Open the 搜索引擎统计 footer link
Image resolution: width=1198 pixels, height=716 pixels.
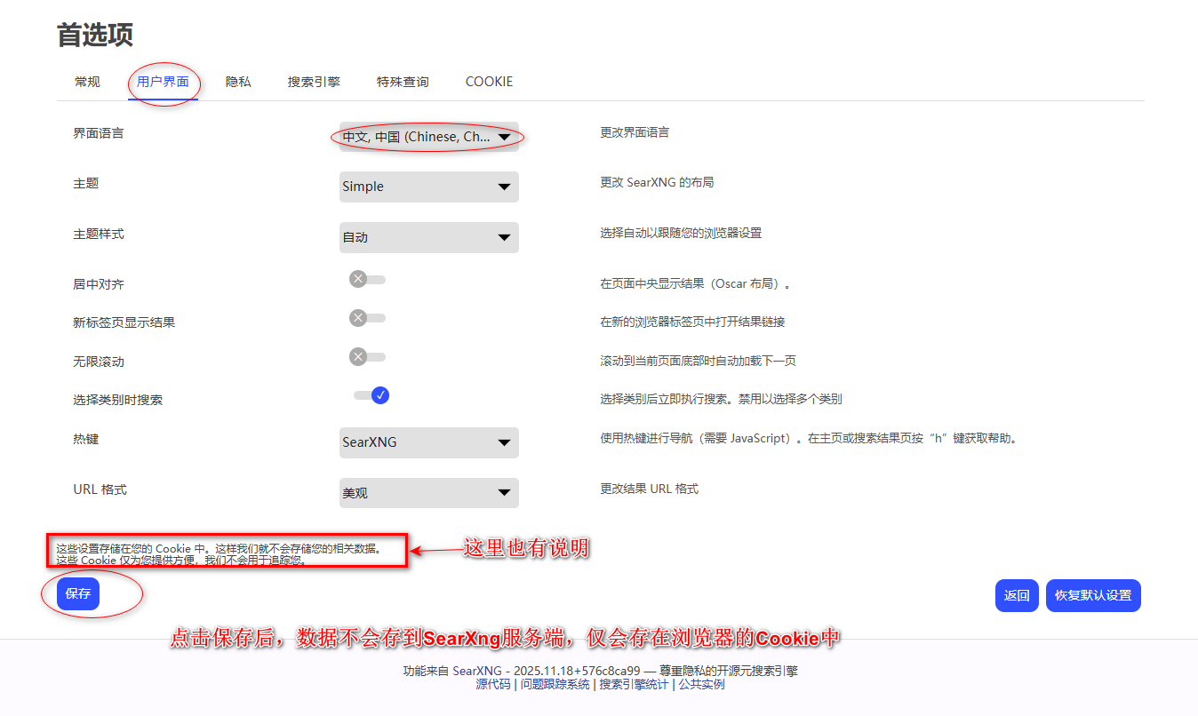(x=634, y=685)
